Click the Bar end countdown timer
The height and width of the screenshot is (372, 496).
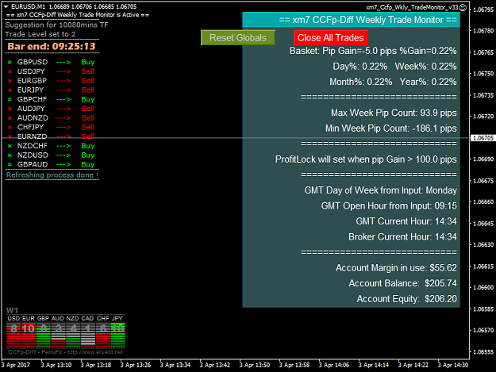tap(52, 47)
